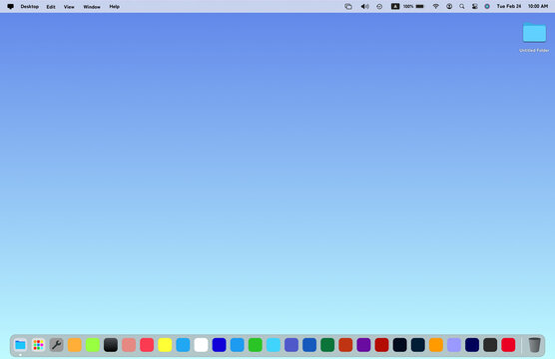This screenshot has height=359, width=555.
Task: Launch the lavender dock app
Action: [x=454, y=345]
